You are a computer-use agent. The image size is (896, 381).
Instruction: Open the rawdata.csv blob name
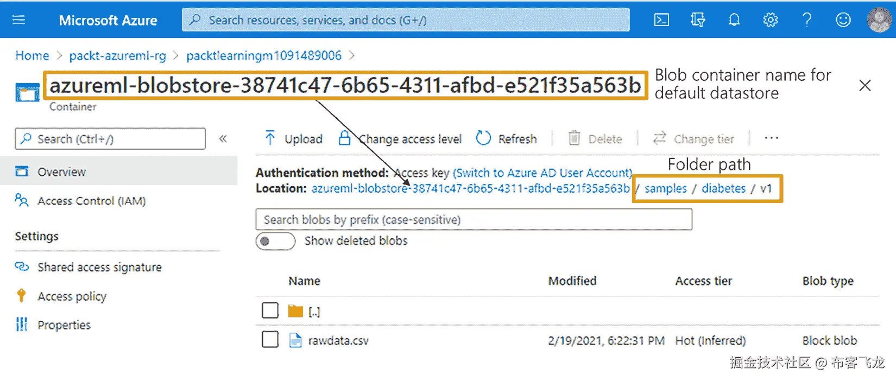coord(338,341)
